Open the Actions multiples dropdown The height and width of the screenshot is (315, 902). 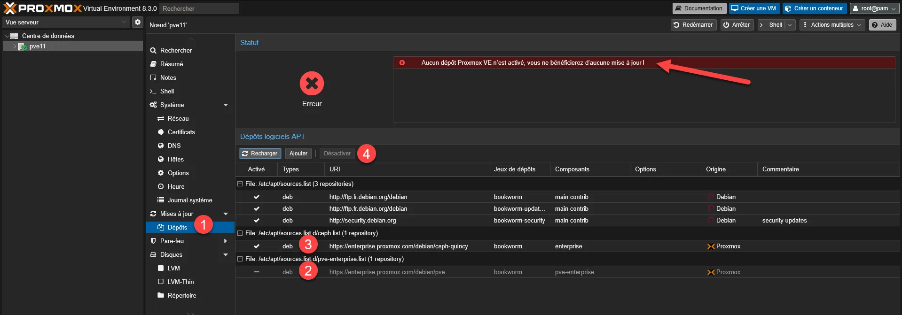click(x=831, y=25)
